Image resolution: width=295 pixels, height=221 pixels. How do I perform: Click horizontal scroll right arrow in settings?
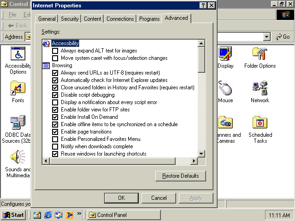pyautogui.click(x=194, y=161)
